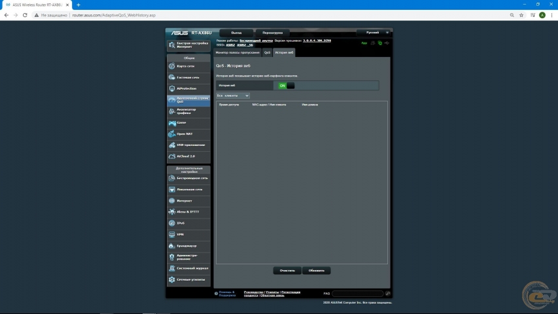The height and width of the screenshot is (314, 558).
Task: Open the Alexa & IFTTT sidebar item
Action: (188, 212)
